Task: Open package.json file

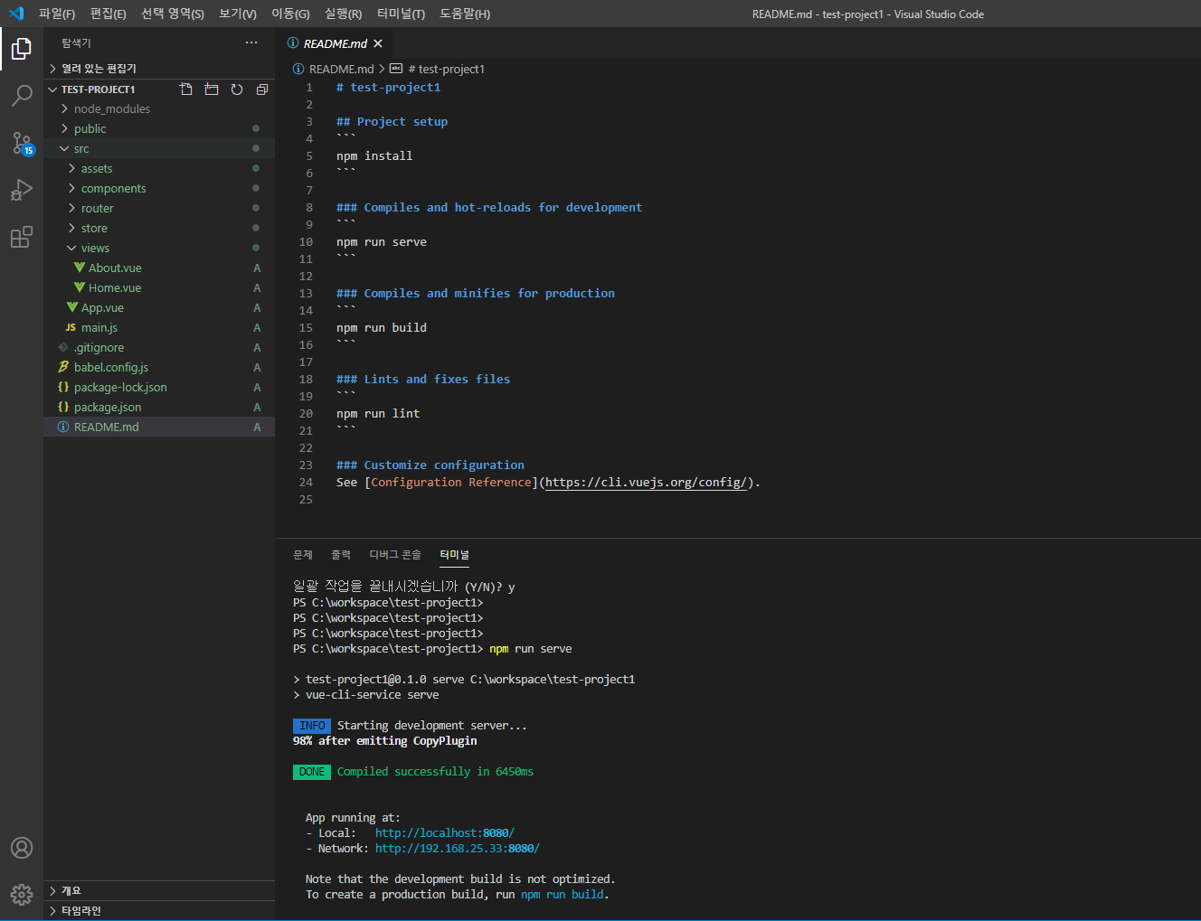Action: [x=159, y=407]
